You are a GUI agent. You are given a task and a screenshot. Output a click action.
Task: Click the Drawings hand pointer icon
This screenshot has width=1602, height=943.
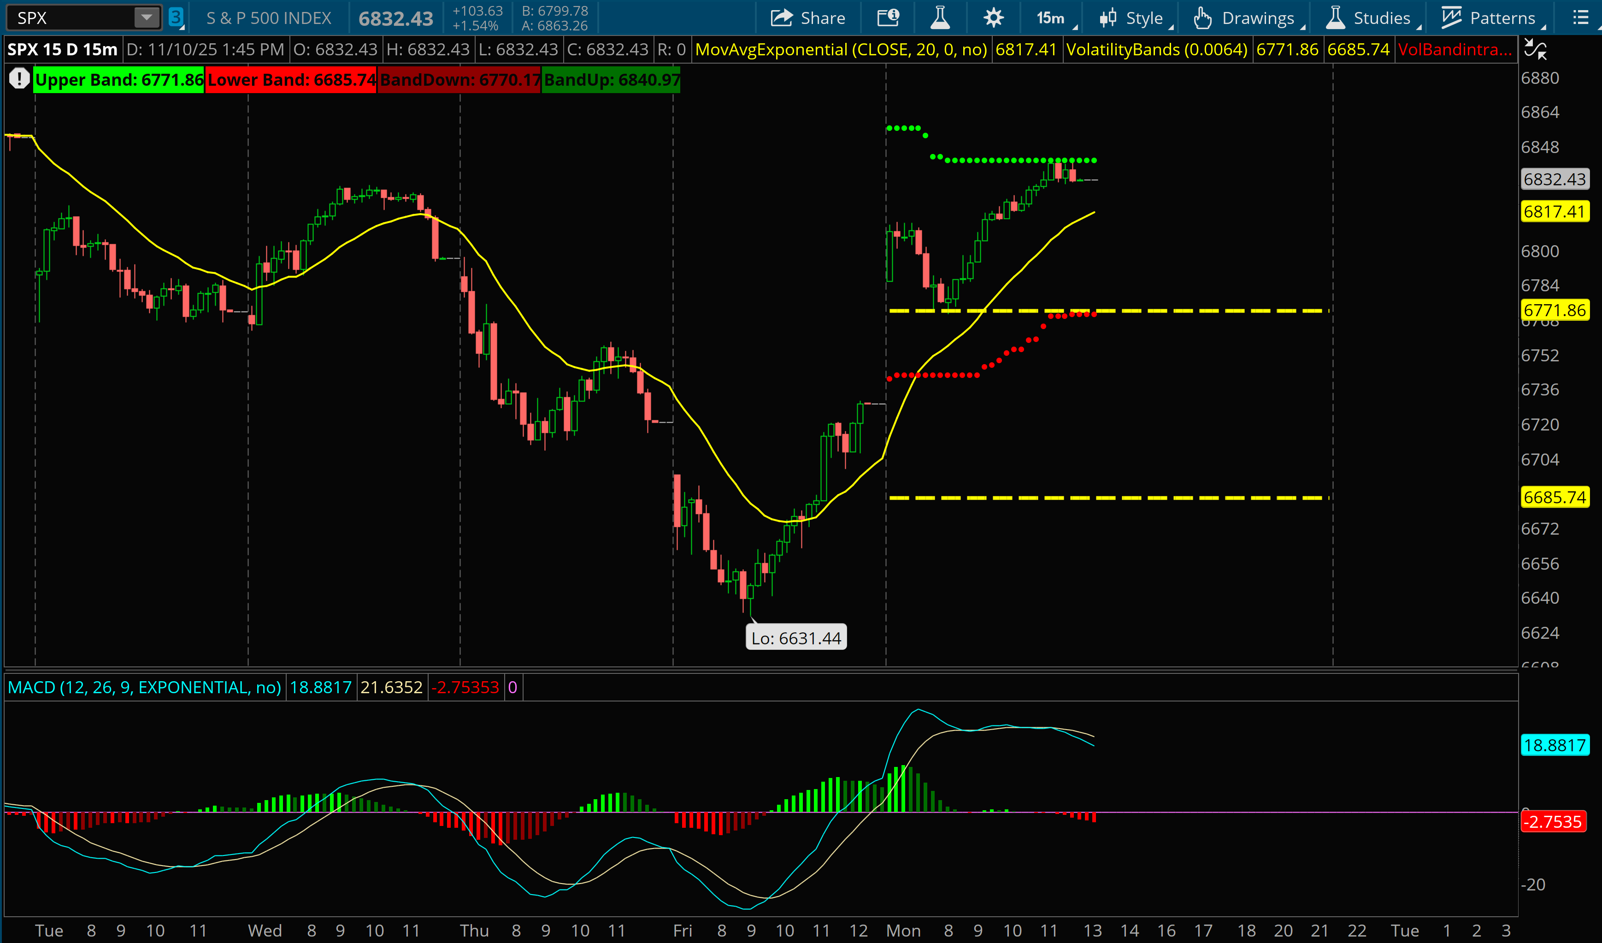(1202, 18)
